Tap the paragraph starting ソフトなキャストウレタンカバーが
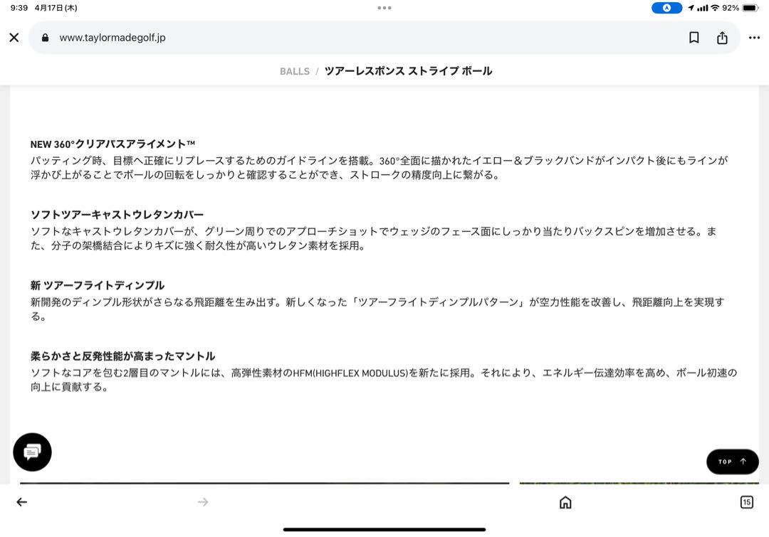This screenshot has width=769, height=537. (373, 238)
